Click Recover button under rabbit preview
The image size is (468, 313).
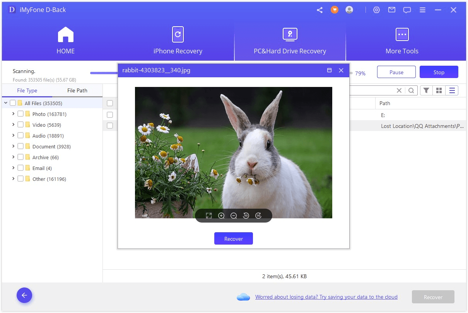click(234, 239)
